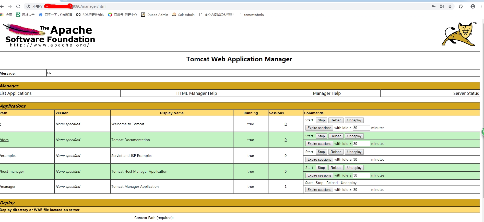Screen dimensions: 484x222
Task: Click the Context Path (required) input field
Action: point(197,218)
